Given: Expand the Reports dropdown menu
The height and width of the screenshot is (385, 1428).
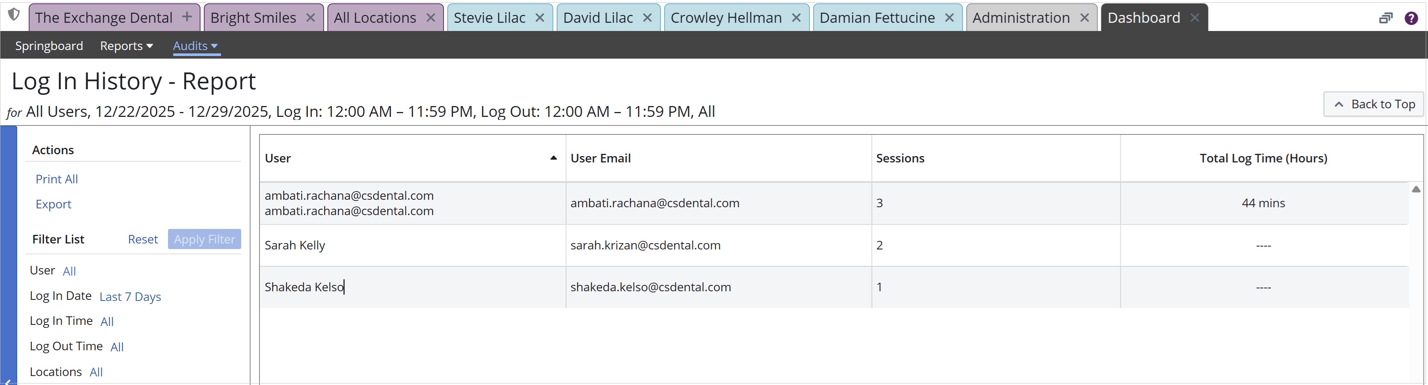Looking at the screenshot, I should [126, 46].
